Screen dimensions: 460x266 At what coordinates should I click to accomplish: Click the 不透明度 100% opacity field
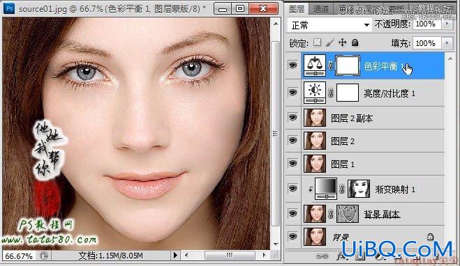point(427,24)
